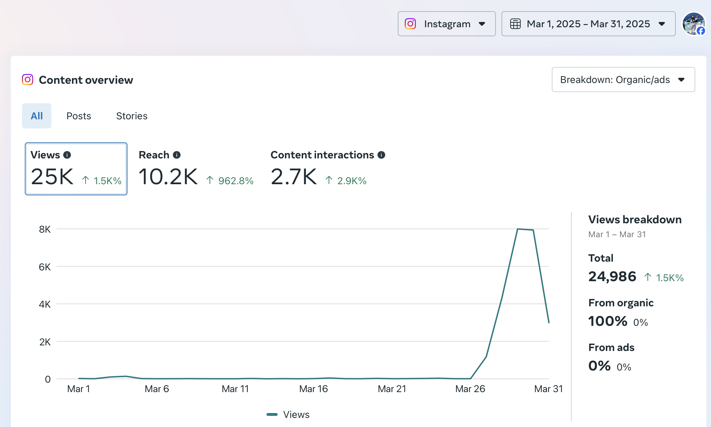Viewport: 711px width, 427px height.
Task: Select the Reach 10.2K metric card
Action: click(196, 169)
